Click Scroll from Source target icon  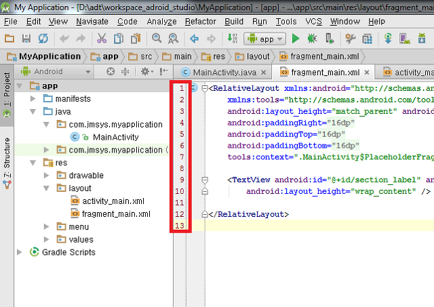tap(111, 72)
